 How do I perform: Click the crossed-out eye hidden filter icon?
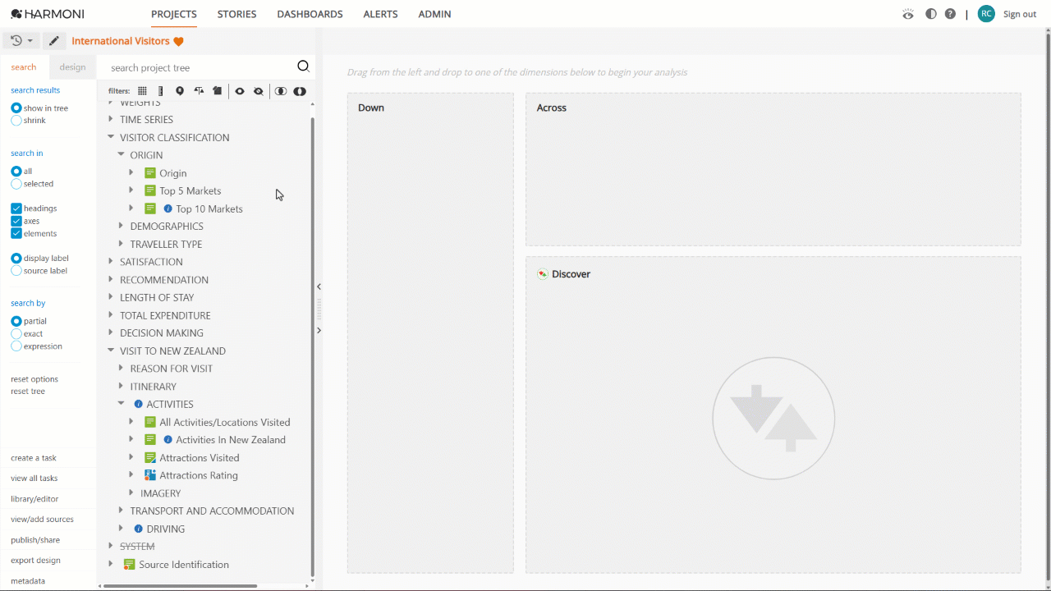(x=259, y=91)
